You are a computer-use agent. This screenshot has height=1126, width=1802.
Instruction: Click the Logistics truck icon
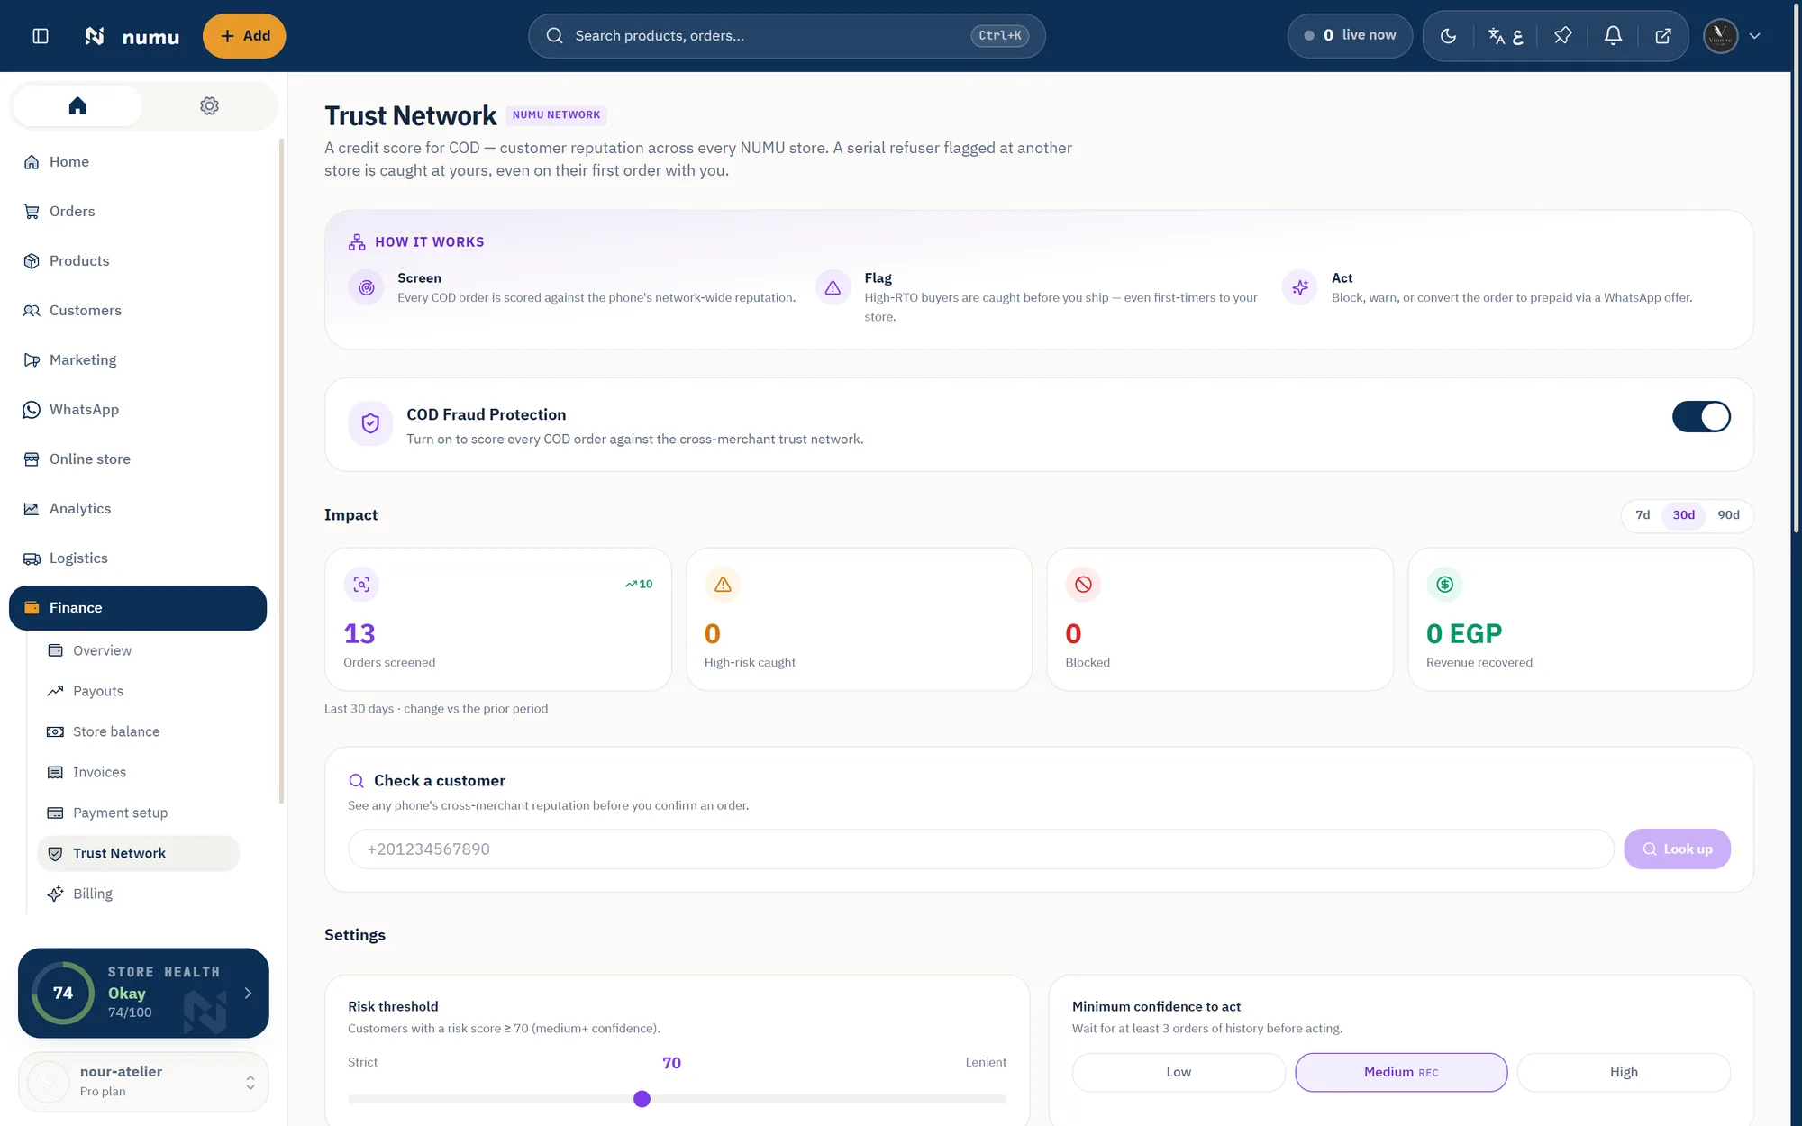pyautogui.click(x=32, y=558)
